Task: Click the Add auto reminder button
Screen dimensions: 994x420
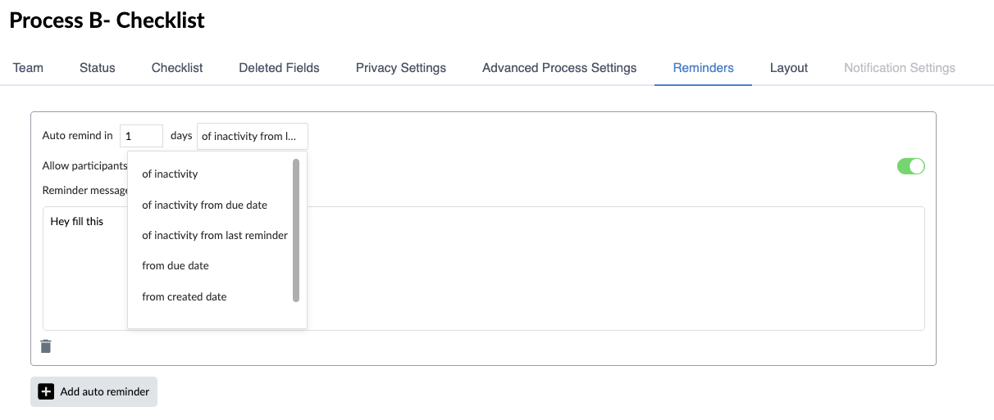Action: (x=93, y=391)
